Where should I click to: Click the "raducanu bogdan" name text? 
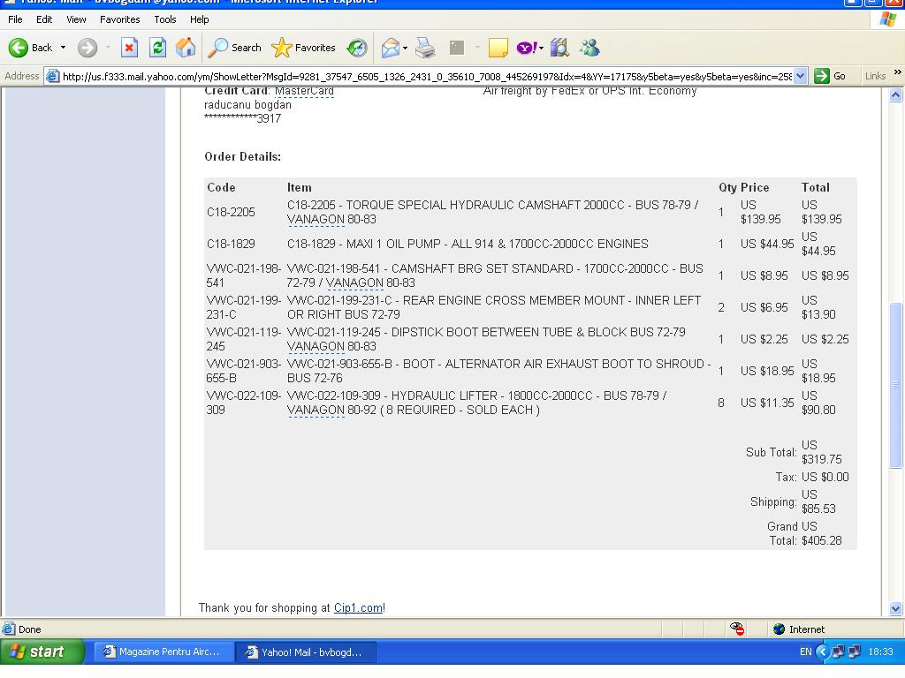pyautogui.click(x=247, y=105)
